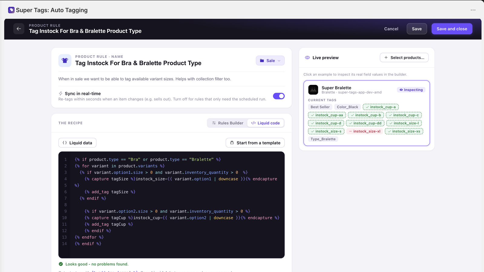
Task: Click the instock_cup-a tag
Action: [381, 107]
